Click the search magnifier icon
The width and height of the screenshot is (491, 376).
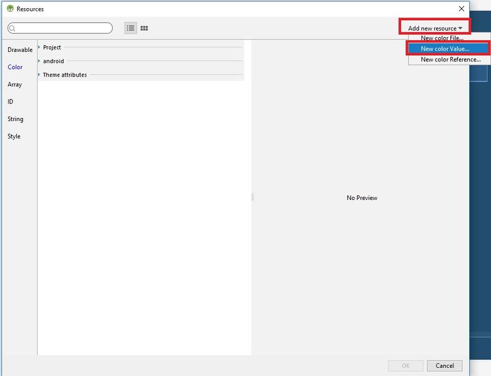pyautogui.click(x=13, y=29)
